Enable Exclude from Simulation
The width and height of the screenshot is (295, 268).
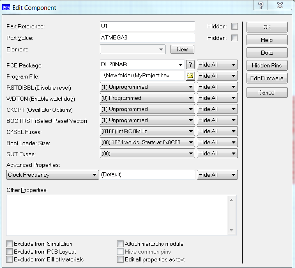(x=9, y=244)
